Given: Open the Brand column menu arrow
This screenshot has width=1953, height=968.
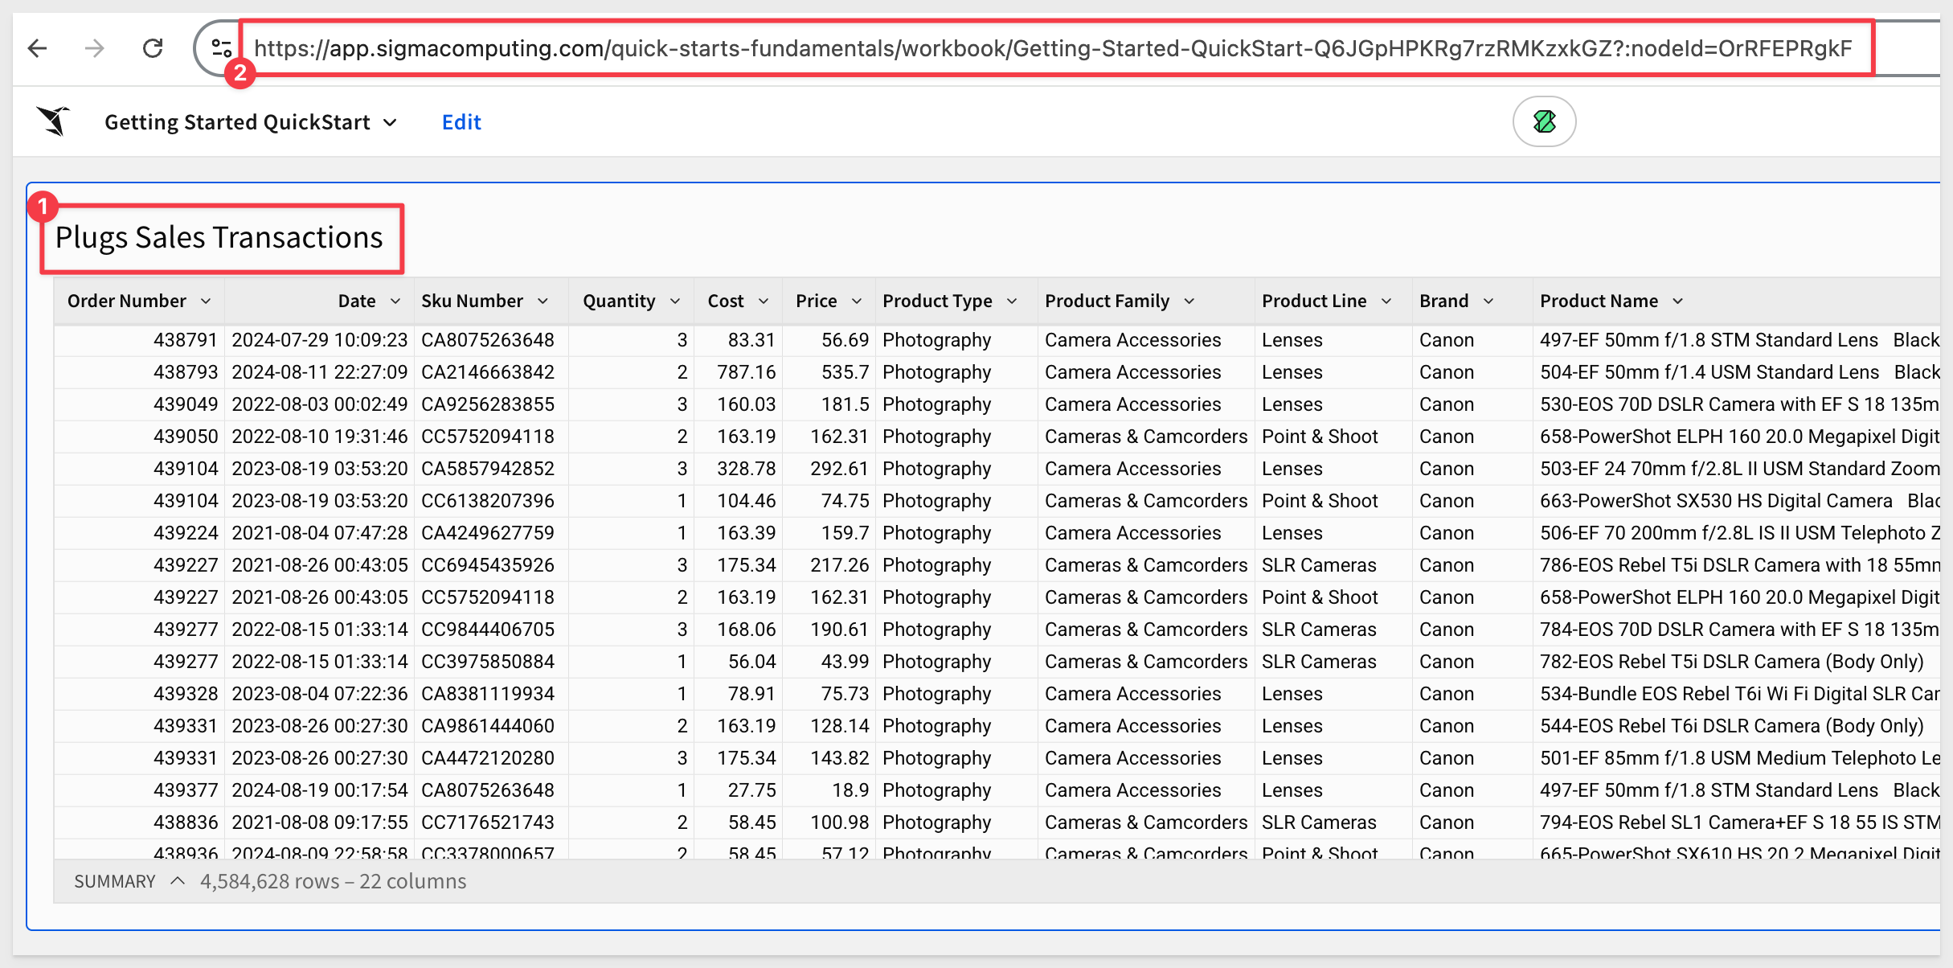Looking at the screenshot, I should pyautogui.click(x=1488, y=301).
